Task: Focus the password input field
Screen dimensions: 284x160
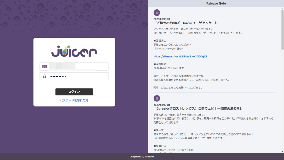Action: [x=74, y=76]
